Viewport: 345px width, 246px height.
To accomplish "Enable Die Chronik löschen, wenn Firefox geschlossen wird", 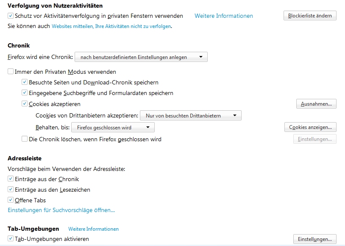I will coord(25,139).
